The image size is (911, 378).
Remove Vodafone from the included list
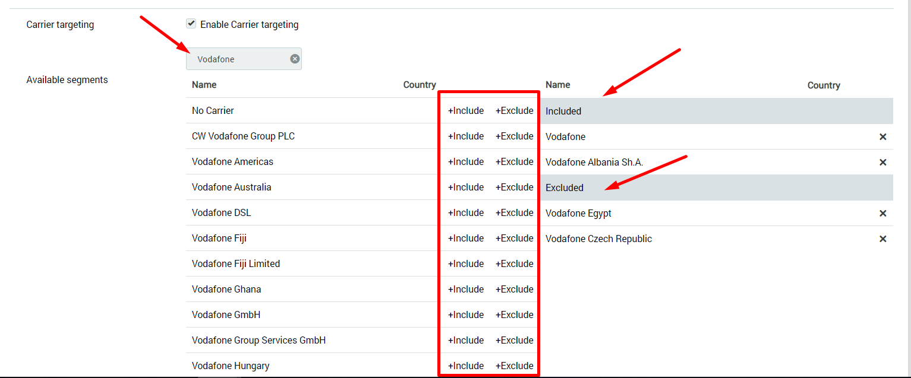click(x=882, y=136)
